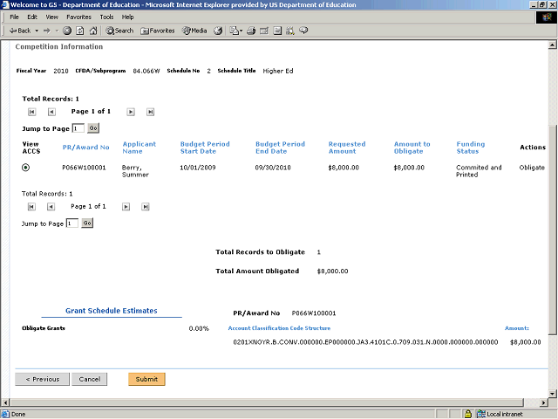Go to first page in lower pager
The width and height of the screenshot is (558, 419).
[31, 207]
